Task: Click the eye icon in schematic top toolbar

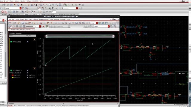Action: tap(80, 5)
